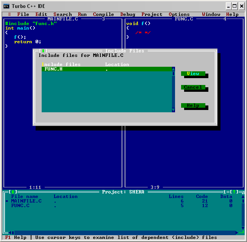Open the Options menu

tap(179, 14)
